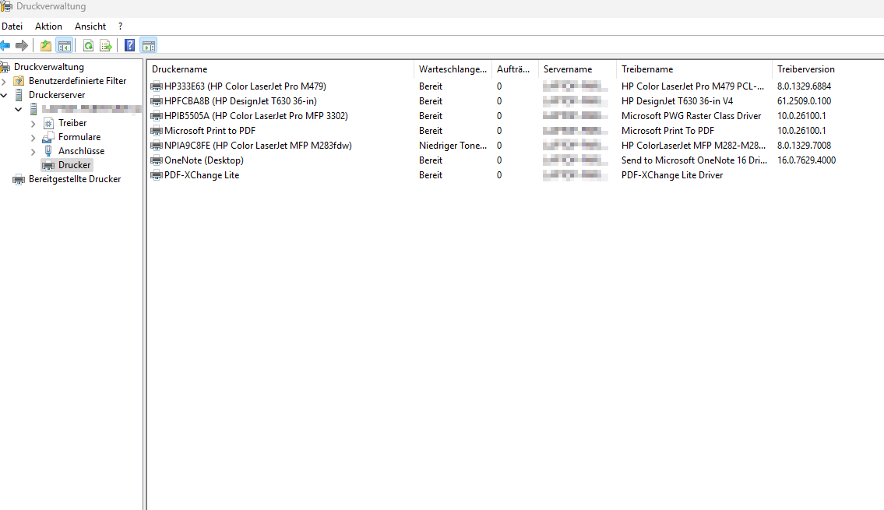Sort by the Treibername column header
Image resolution: width=884 pixels, height=510 pixels.
point(693,69)
